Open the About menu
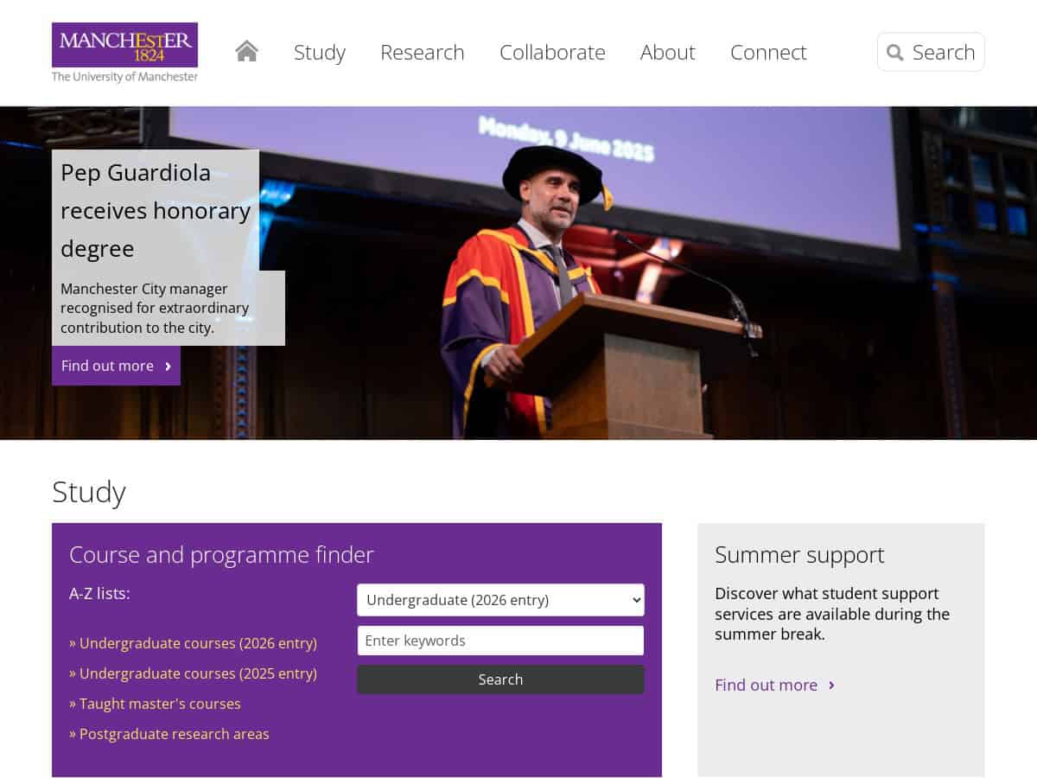Viewport: 1037px width, 778px height. (668, 52)
